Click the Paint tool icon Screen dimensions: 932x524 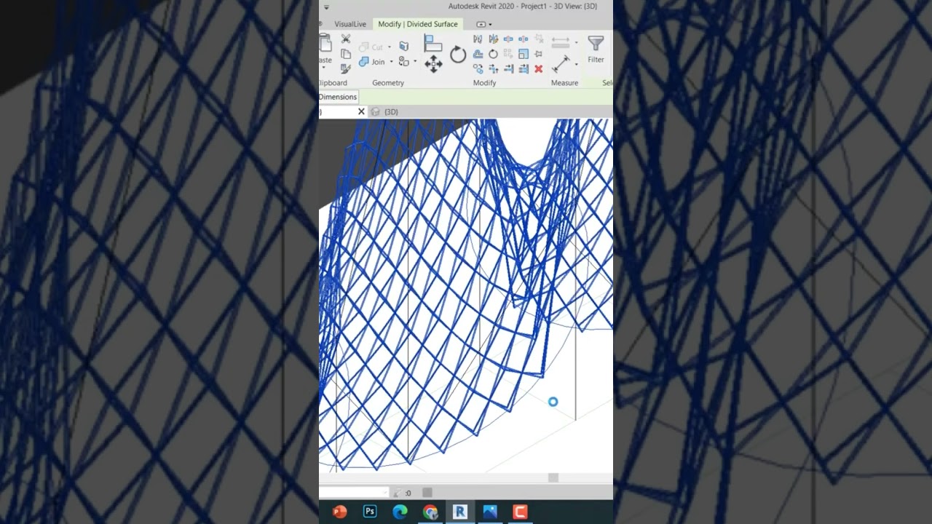coord(403,61)
